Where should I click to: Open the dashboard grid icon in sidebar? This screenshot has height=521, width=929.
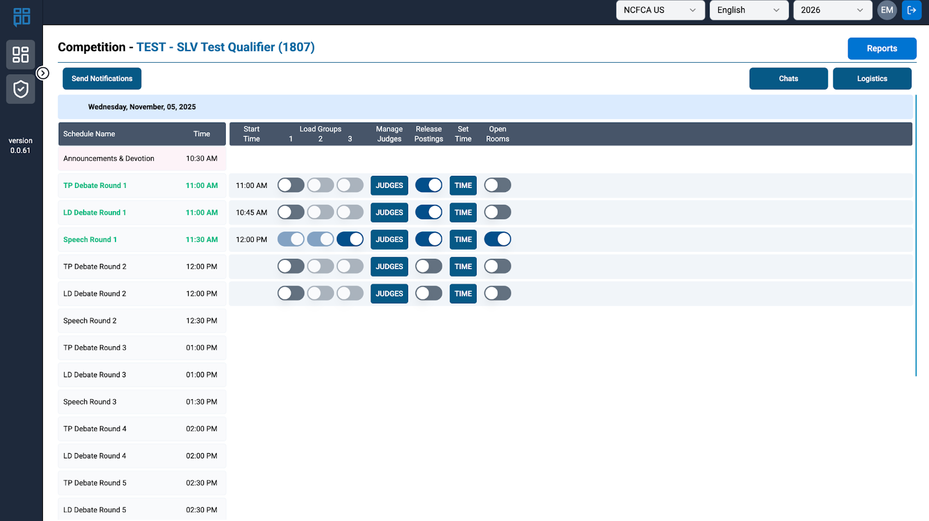pyautogui.click(x=21, y=55)
